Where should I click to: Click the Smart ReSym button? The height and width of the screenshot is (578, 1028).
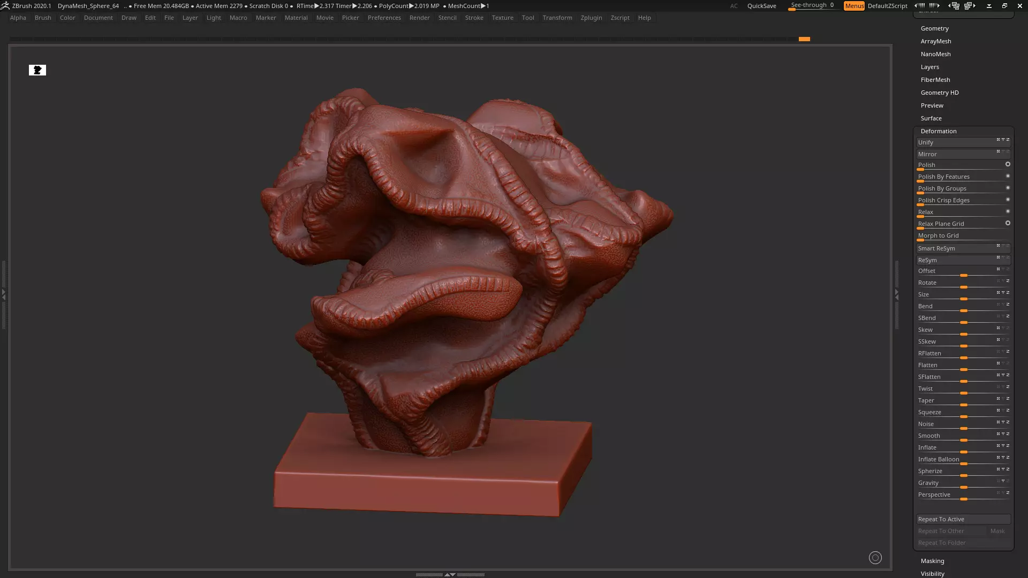(x=963, y=248)
